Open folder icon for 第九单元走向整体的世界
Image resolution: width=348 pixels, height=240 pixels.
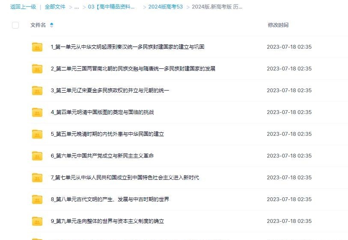point(37,221)
